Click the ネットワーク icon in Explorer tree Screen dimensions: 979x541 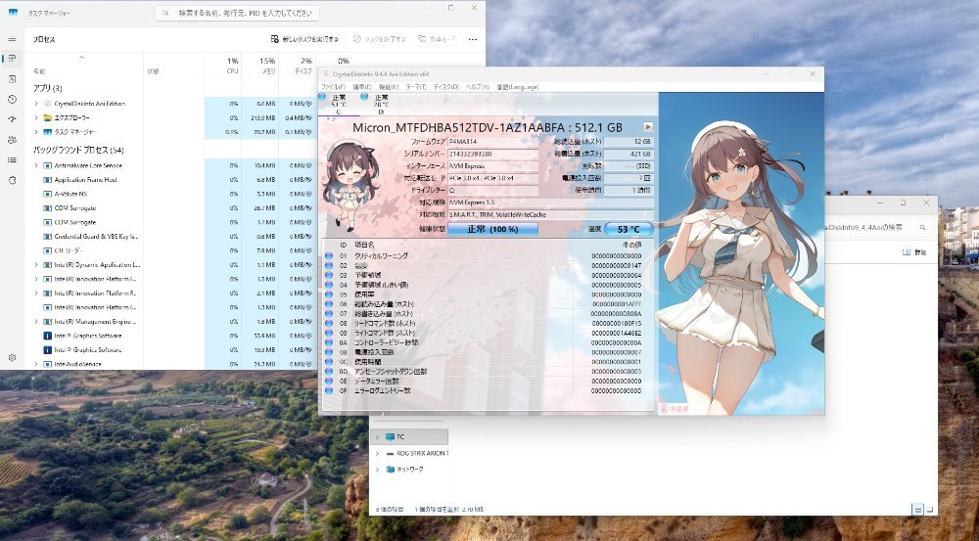[x=391, y=470]
